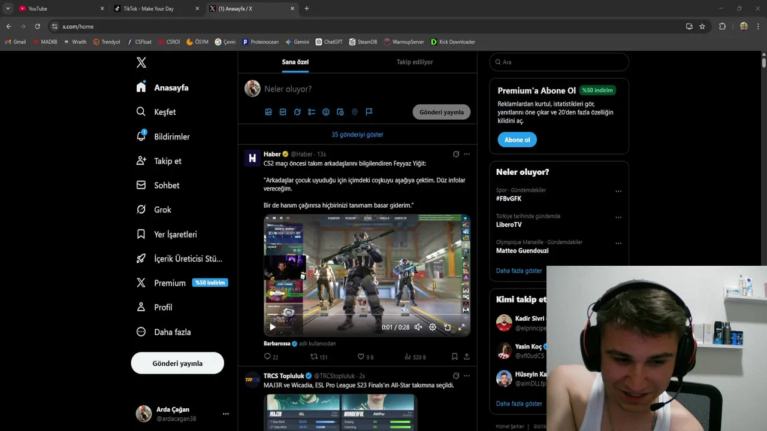Open emoji picker in composer

point(326,112)
